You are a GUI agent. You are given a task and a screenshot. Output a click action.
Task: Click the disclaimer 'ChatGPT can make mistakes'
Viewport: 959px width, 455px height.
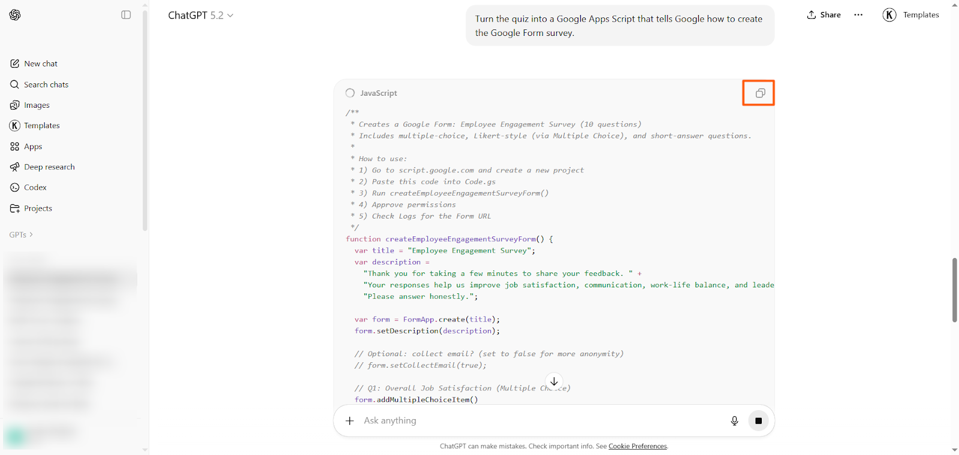[x=482, y=446]
